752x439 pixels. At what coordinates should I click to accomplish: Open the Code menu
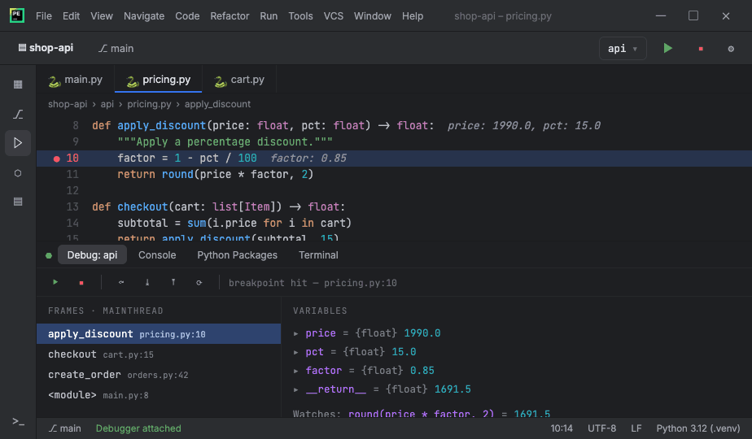point(187,15)
